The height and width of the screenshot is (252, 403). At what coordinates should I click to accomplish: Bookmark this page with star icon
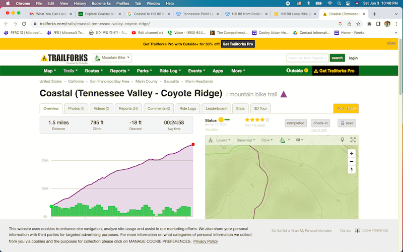tap(358, 24)
